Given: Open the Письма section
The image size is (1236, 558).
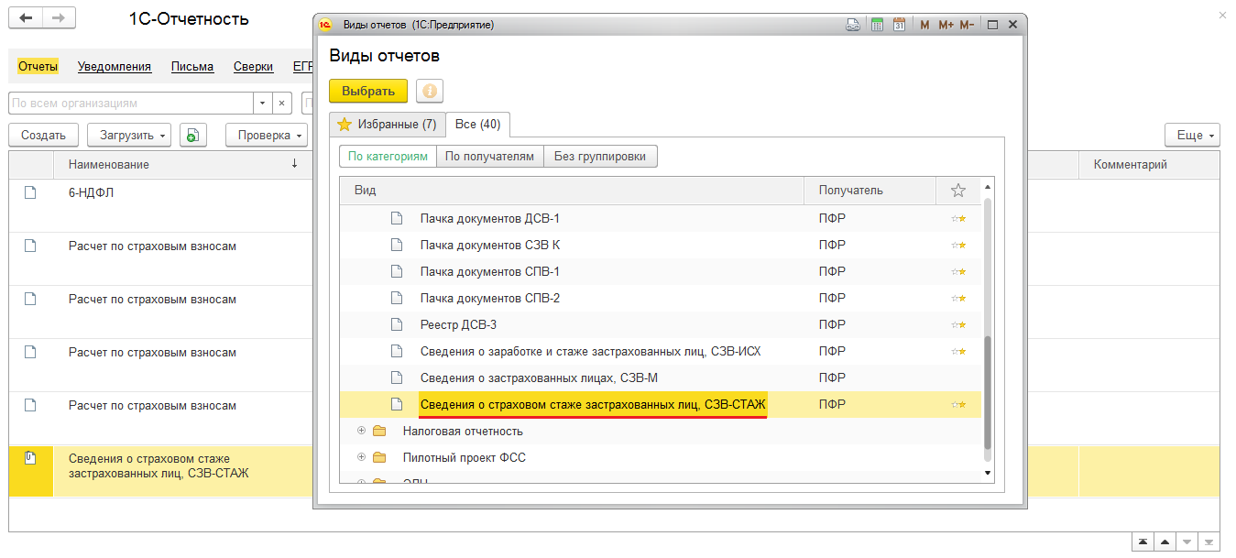Looking at the screenshot, I should click(192, 66).
